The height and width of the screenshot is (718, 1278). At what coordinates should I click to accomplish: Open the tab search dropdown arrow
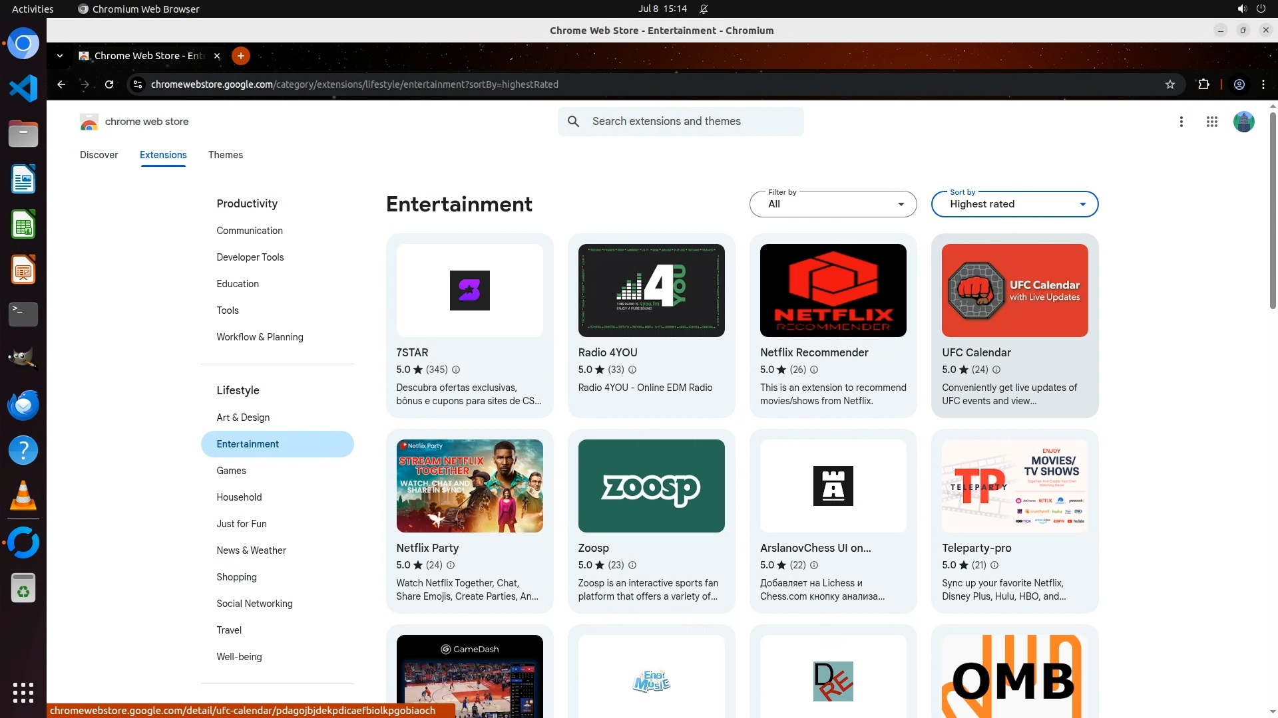[60, 56]
